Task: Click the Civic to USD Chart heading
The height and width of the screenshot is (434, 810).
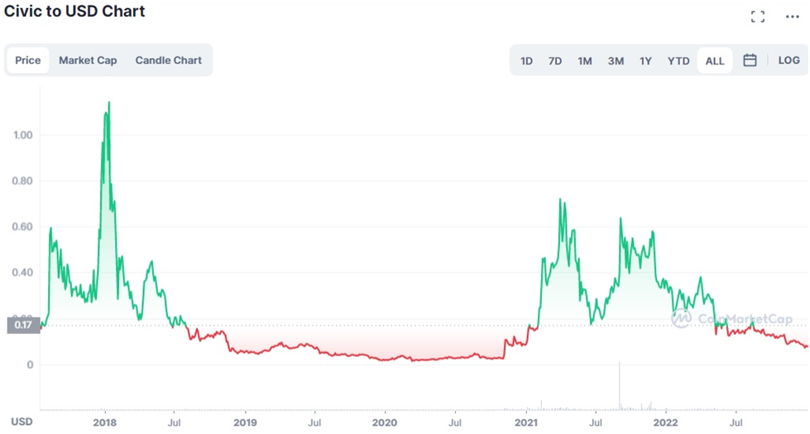Action: pyautogui.click(x=74, y=12)
